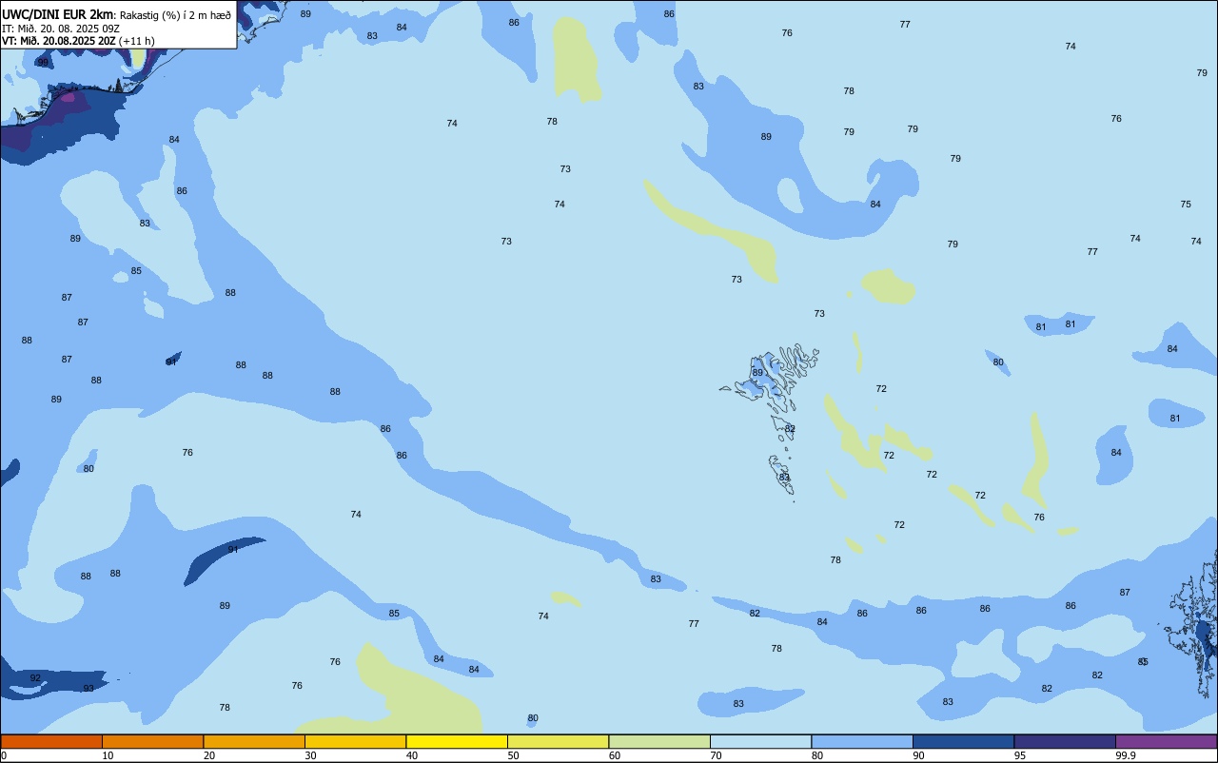
Task: Click the humidity value '93' on the map
Action: (x=88, y=688)
